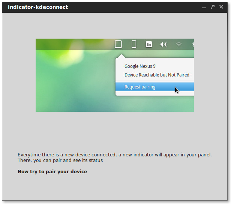This screenshot has width=231, height=204.
Task: Select the Google Nexus 9 menu entry
Action: click(140, 66)
